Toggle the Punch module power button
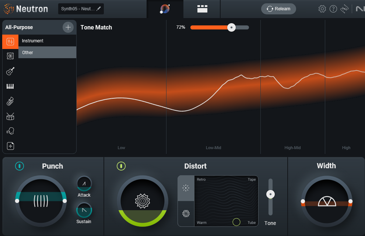 coord(20,166)
